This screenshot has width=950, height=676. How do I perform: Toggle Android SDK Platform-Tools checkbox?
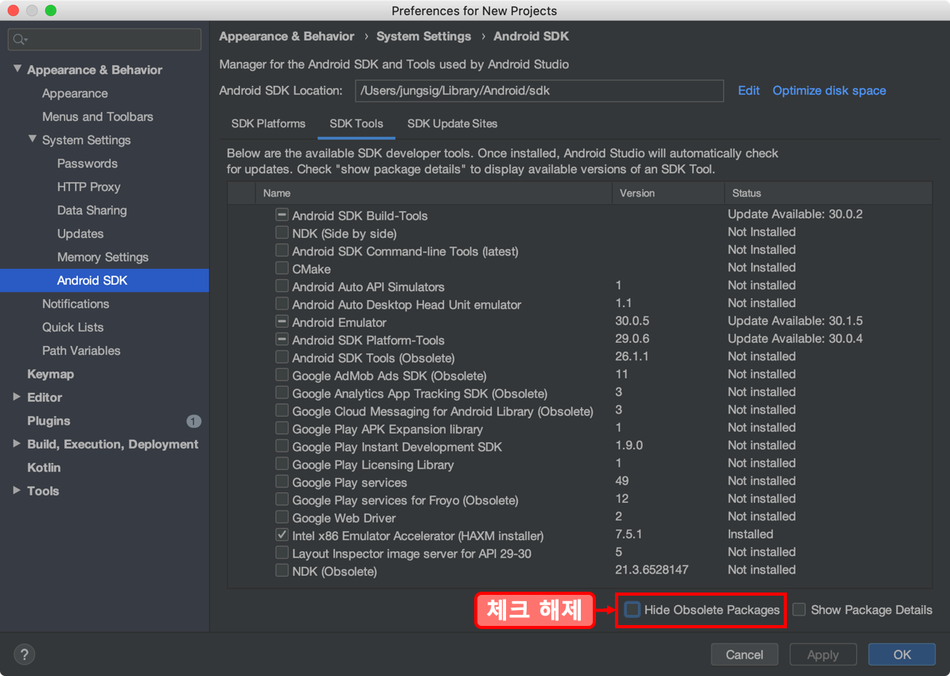[282, 340]
